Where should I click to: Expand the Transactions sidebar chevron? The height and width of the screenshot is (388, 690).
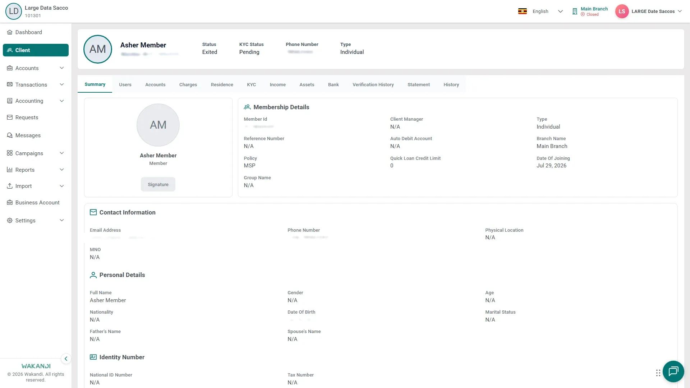62,85
